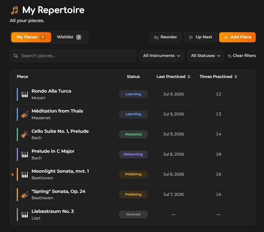
Task: Click the violin icon beside Méditation from Thaïs
Action: tap(25, 114)
